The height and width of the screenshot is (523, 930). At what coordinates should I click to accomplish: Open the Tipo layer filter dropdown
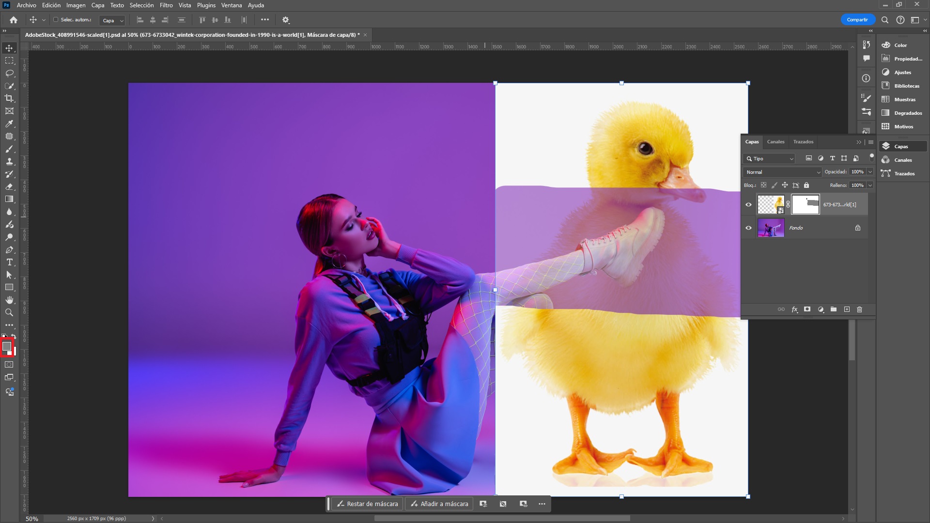769,158
